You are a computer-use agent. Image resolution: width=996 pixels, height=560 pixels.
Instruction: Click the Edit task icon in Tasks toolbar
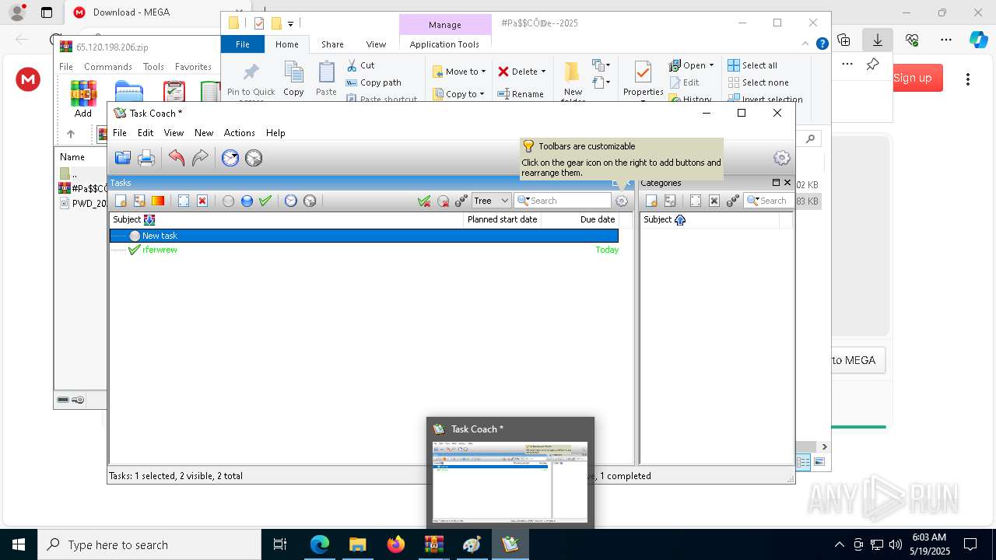click(184, 201)
